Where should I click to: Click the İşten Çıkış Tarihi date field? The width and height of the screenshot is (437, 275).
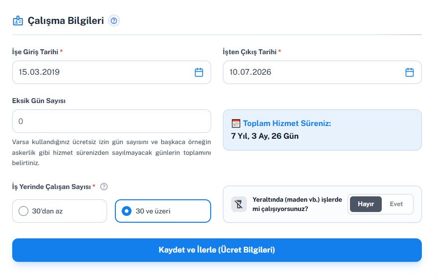point(322,72)
